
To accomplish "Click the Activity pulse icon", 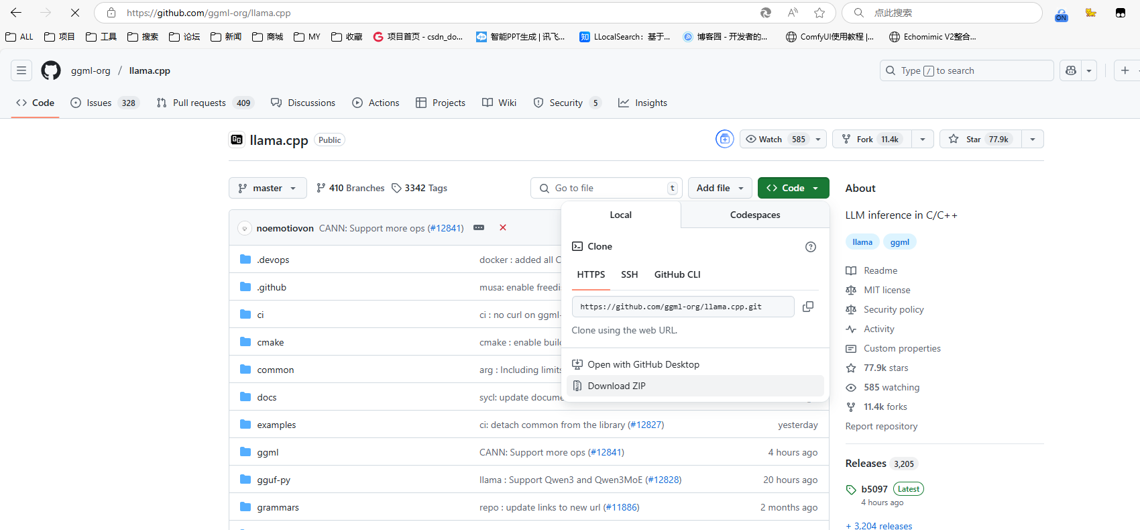I will pyautogui.click(x=851, y=329).
